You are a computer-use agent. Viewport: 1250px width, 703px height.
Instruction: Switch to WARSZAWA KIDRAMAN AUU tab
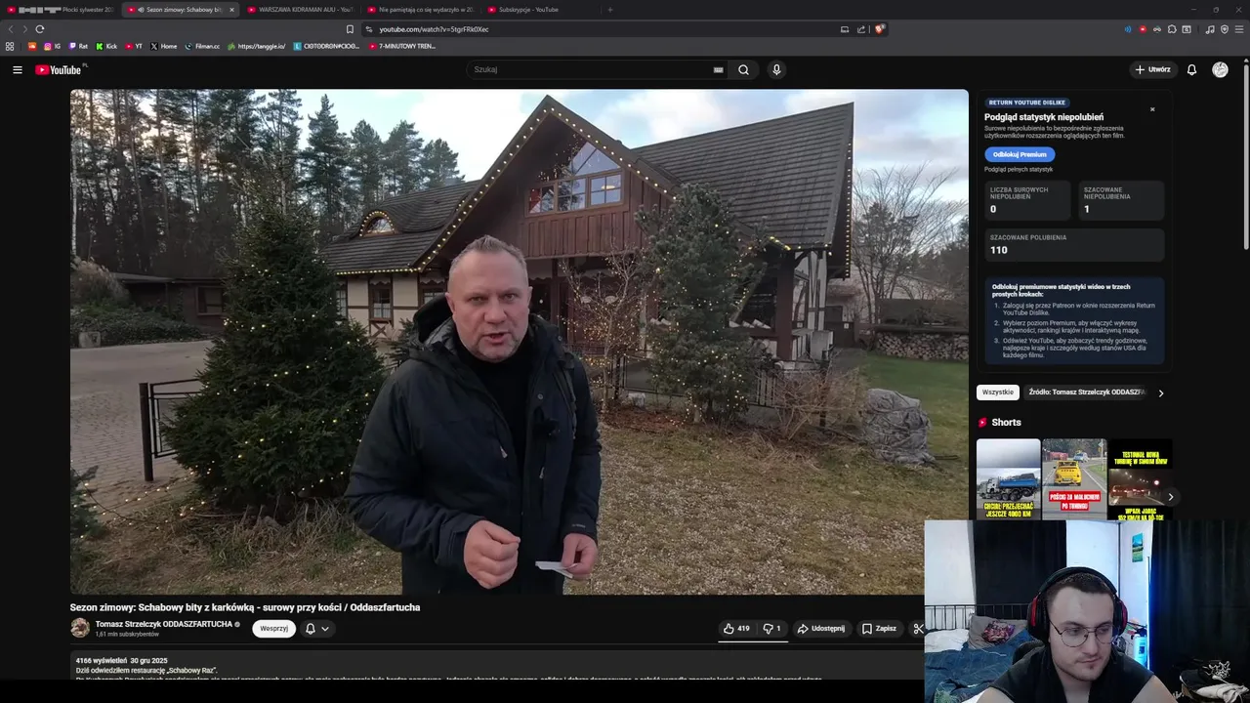(301, 10)
